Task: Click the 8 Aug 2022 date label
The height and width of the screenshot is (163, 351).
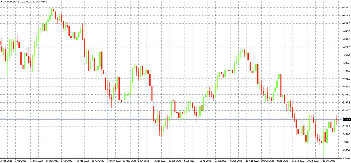Action: pyautogui.click(x=236, y=161)
